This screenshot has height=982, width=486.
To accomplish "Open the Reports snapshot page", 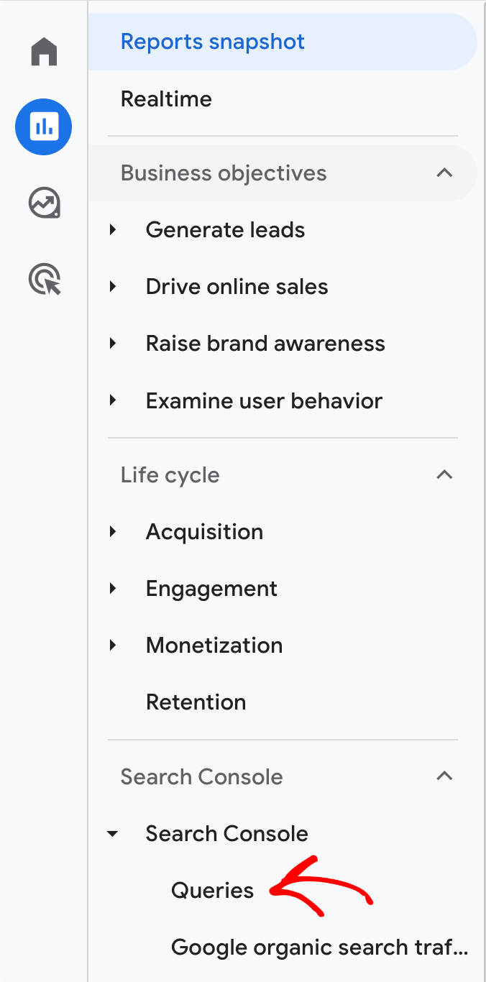I will point(212,41).
